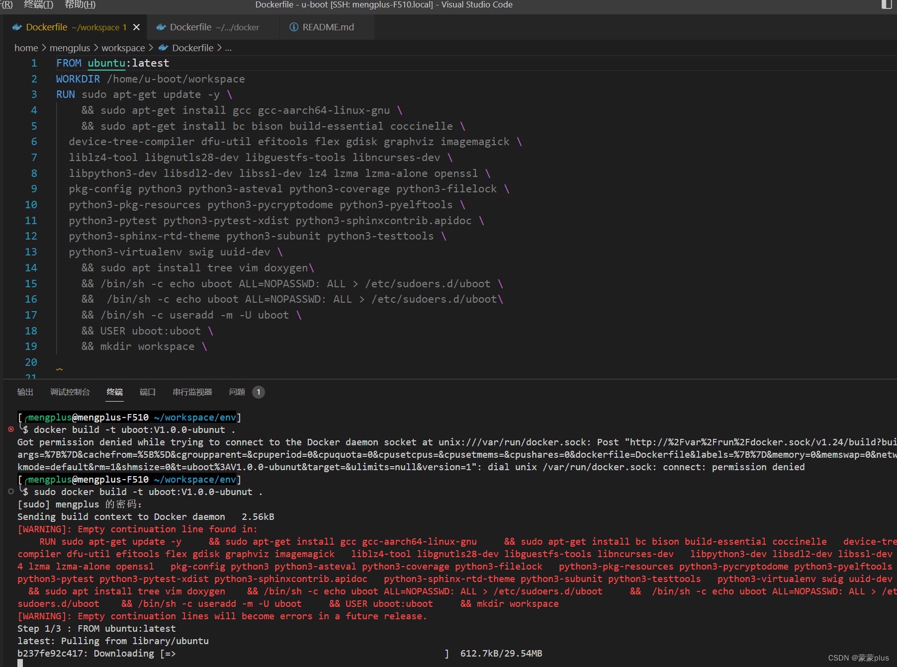Screen dimensions: 897x667
Task: Click the fold marker below line 20
Action: pos(59,369)
